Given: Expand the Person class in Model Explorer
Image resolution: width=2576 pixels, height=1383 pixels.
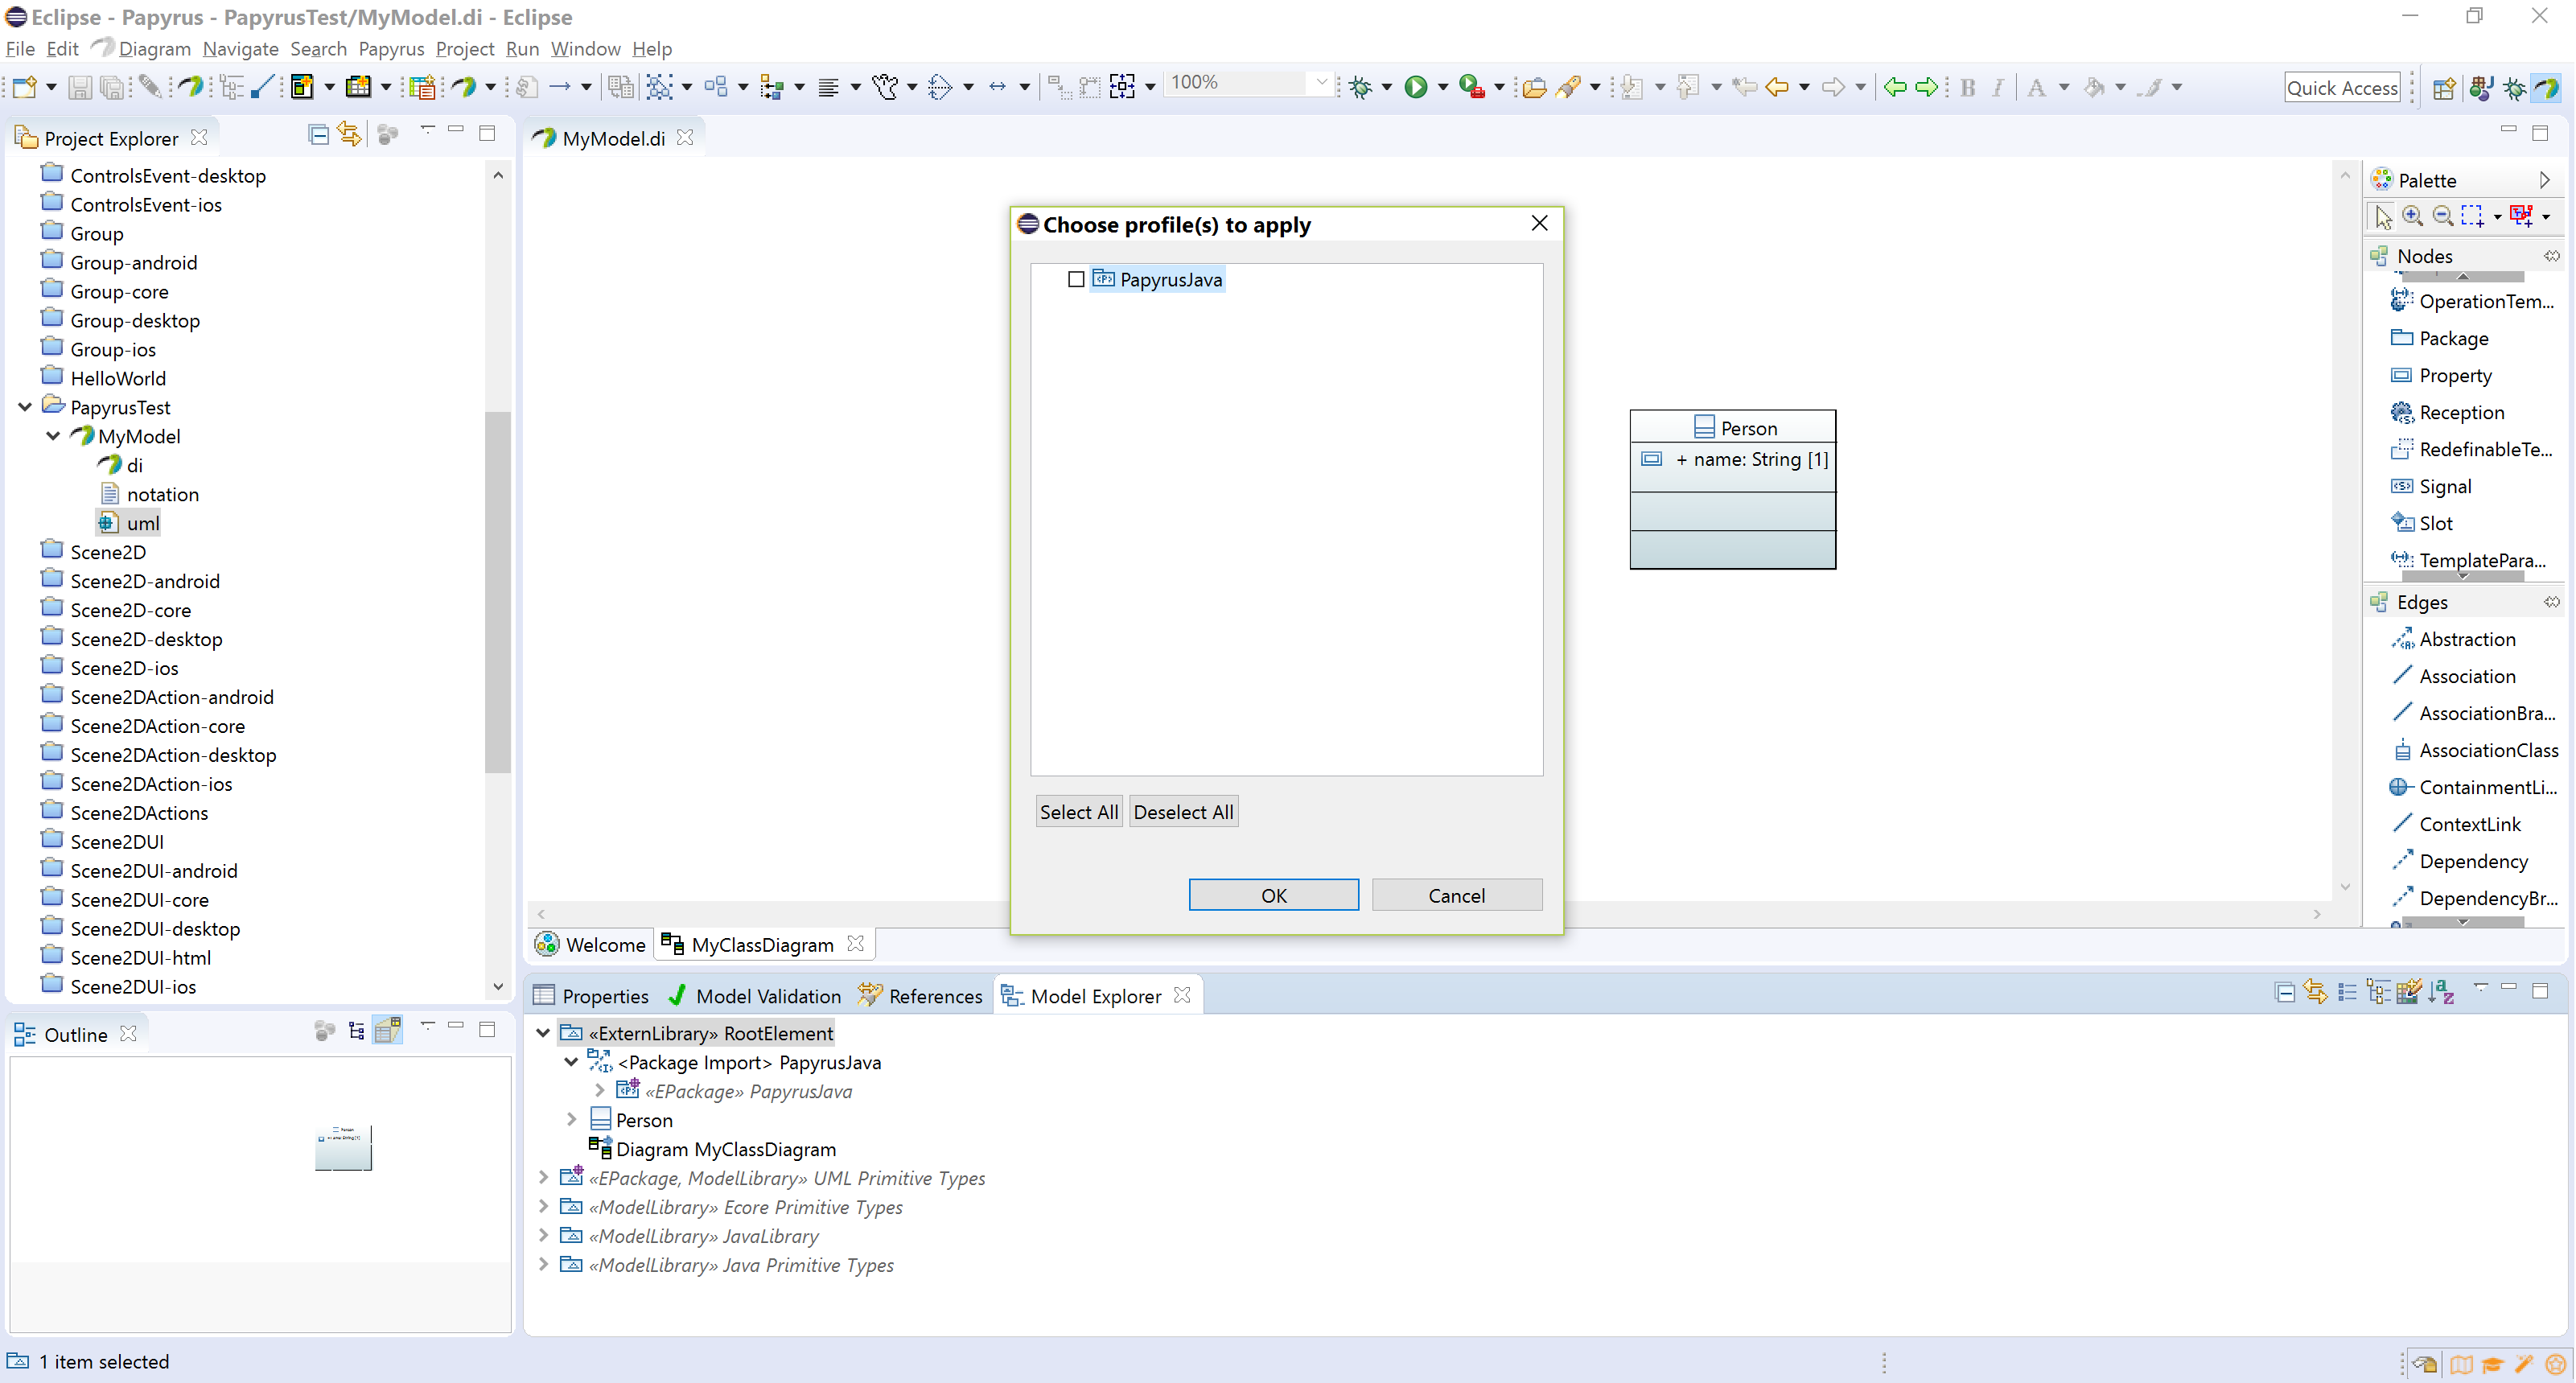Looking at the screenshot, I should [572, 1120].
